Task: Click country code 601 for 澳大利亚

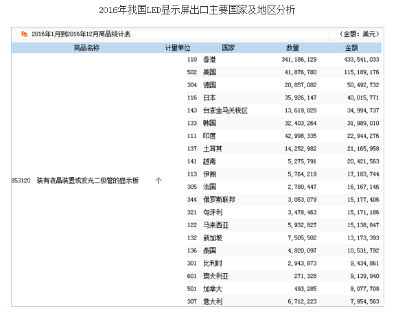Action: (192, 276)
